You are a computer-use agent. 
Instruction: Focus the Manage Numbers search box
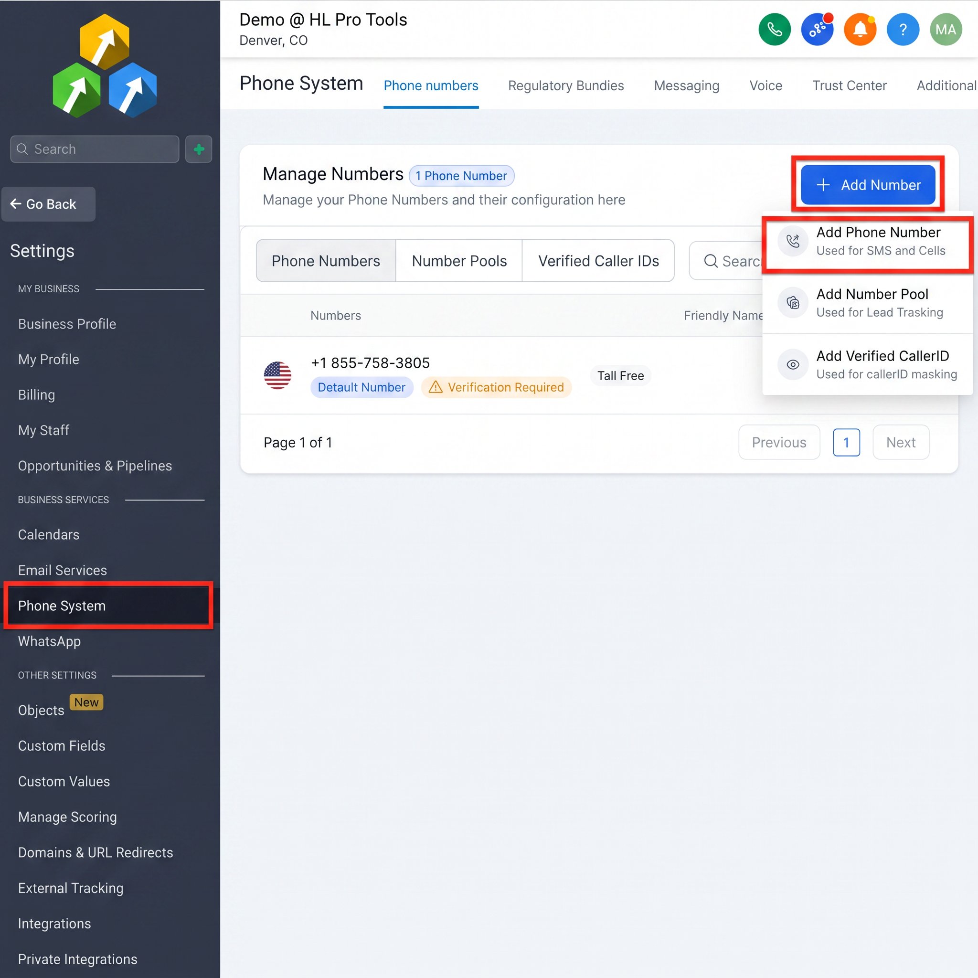point(726,261)
